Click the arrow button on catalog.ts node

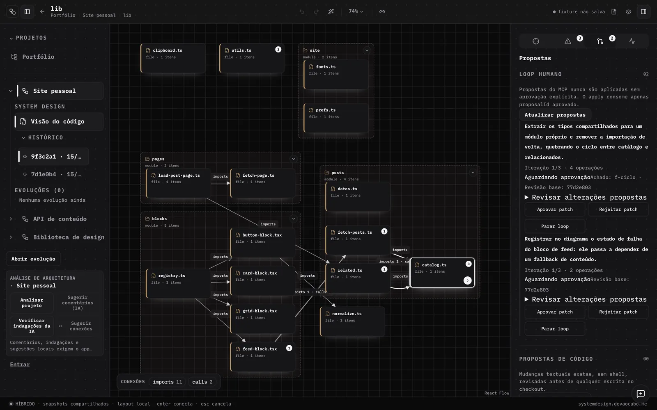coord(467,280)
